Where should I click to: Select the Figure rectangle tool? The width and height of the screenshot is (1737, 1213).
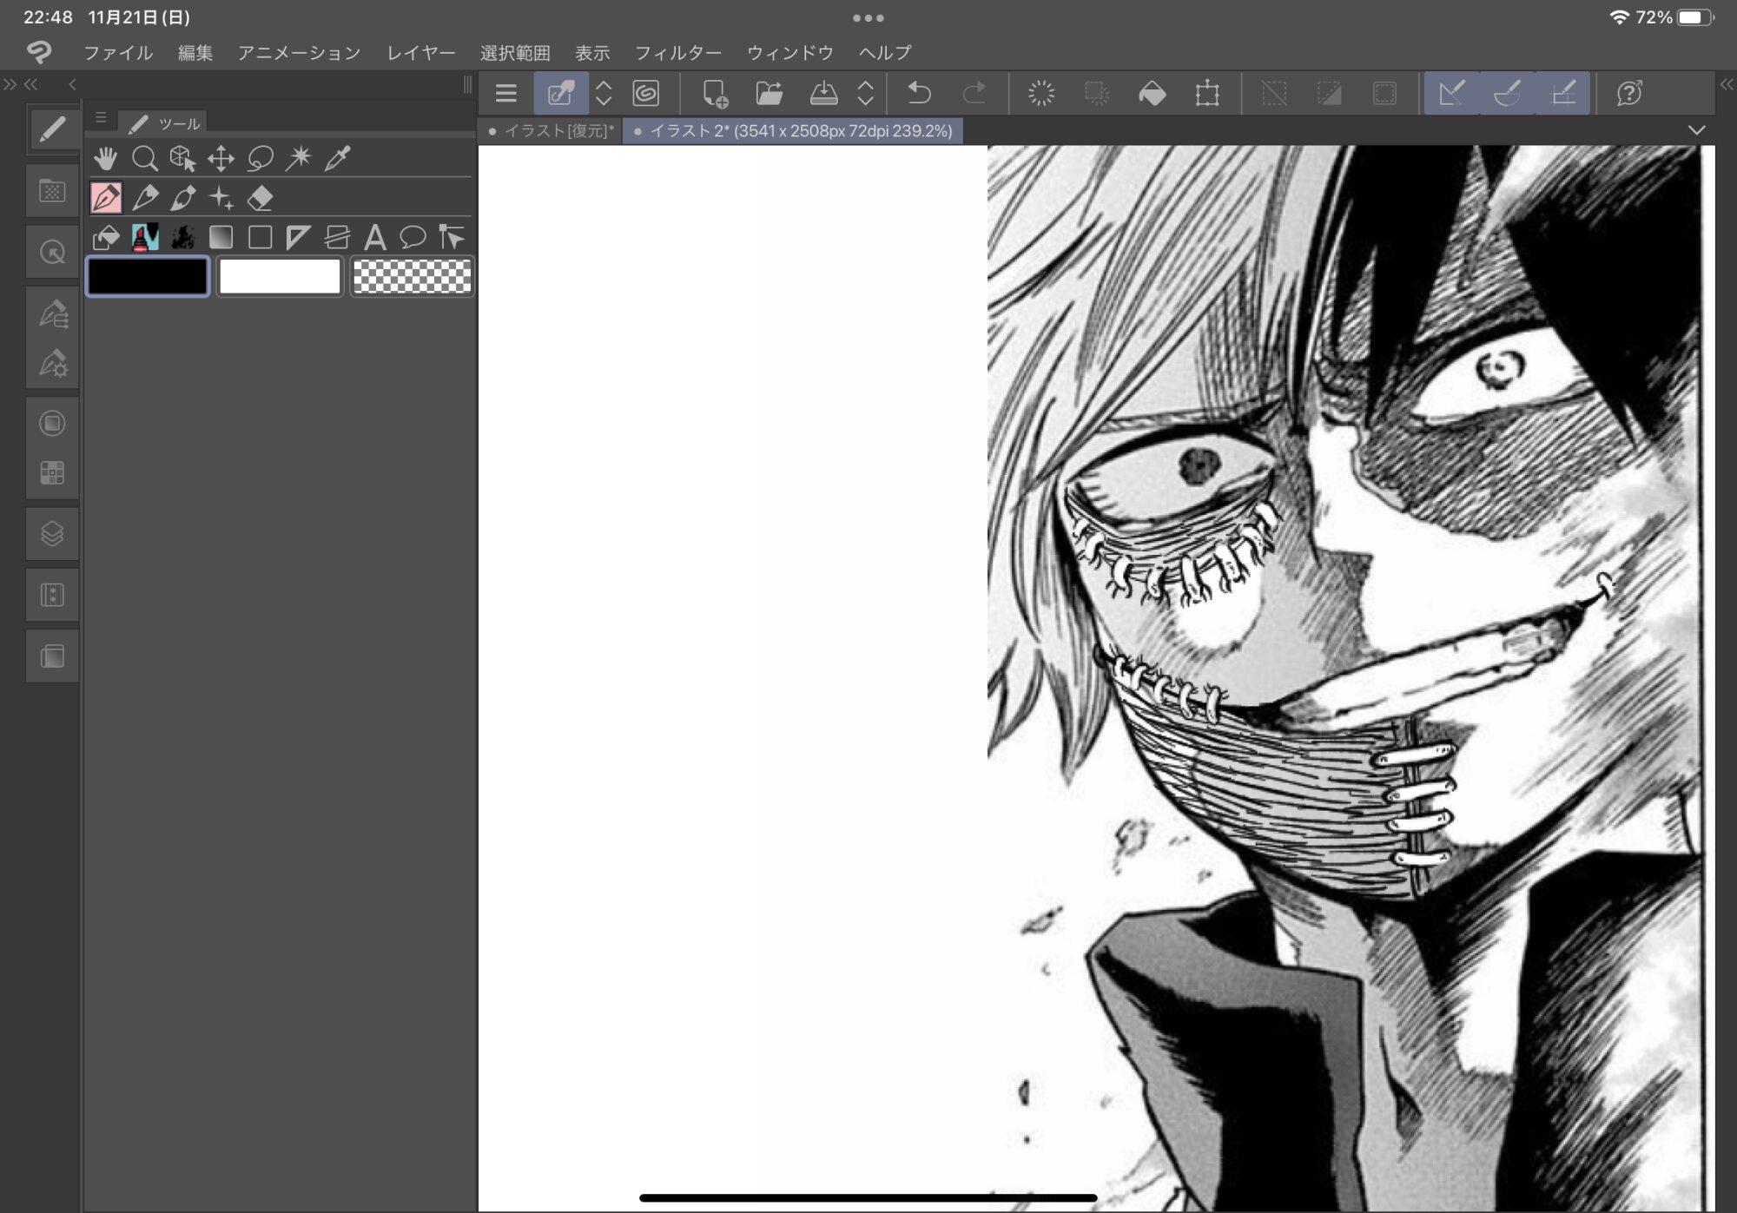coord(260,237)
